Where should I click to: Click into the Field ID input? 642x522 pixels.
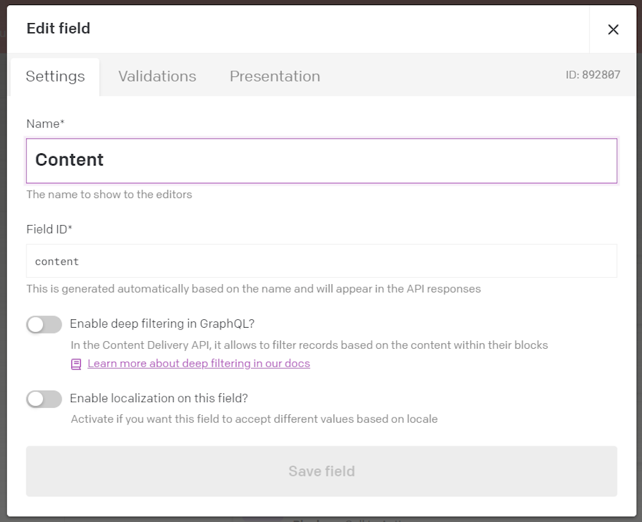[x=322, y=261]
